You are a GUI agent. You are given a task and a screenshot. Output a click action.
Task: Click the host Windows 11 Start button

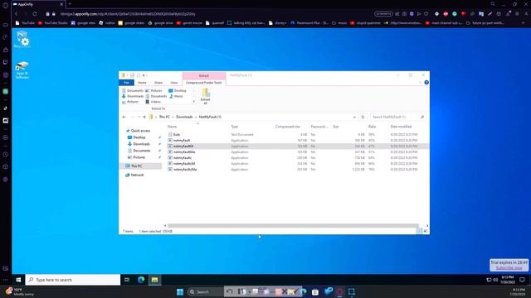(x=180, y=292)
